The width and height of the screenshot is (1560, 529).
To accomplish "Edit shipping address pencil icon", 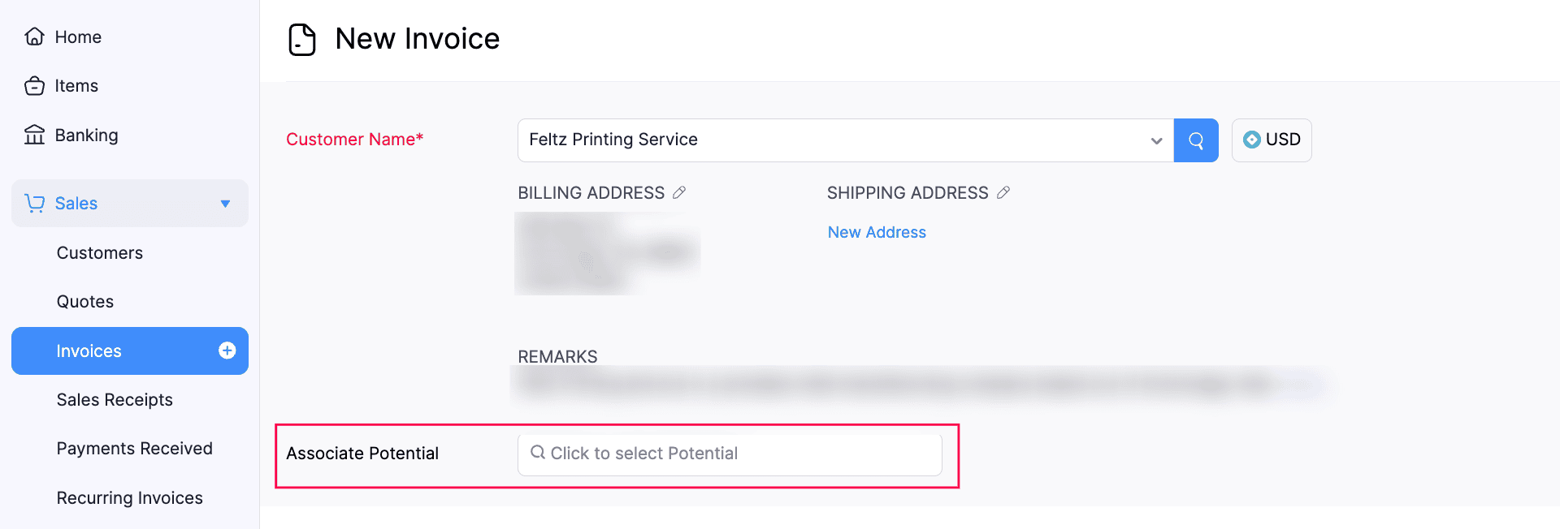I will pos(1003,192).
